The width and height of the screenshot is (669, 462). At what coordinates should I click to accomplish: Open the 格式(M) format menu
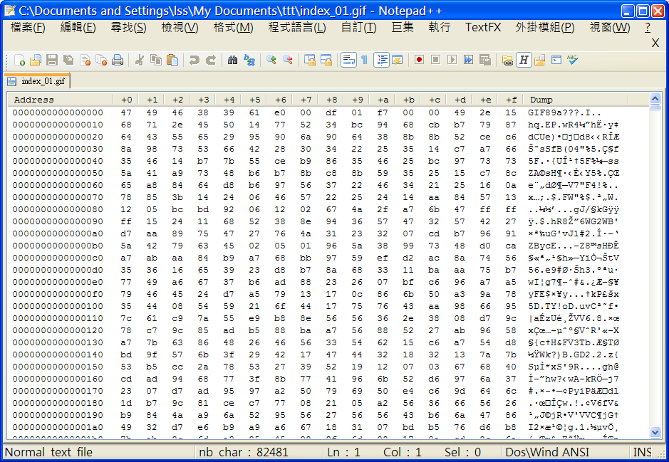234,27
